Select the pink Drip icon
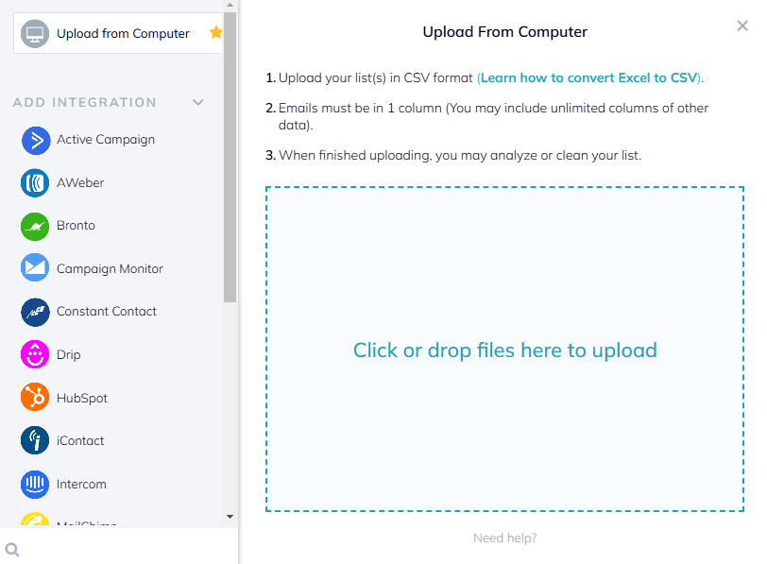Viewport: 767px width, 564px height. [35, 354]
